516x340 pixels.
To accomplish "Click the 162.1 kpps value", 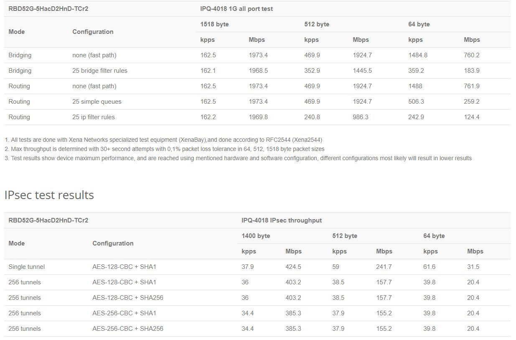I will pos(208,71).
